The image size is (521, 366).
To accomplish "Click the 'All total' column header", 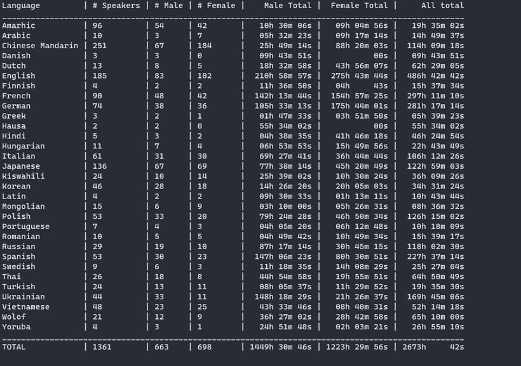I will 443,6.
